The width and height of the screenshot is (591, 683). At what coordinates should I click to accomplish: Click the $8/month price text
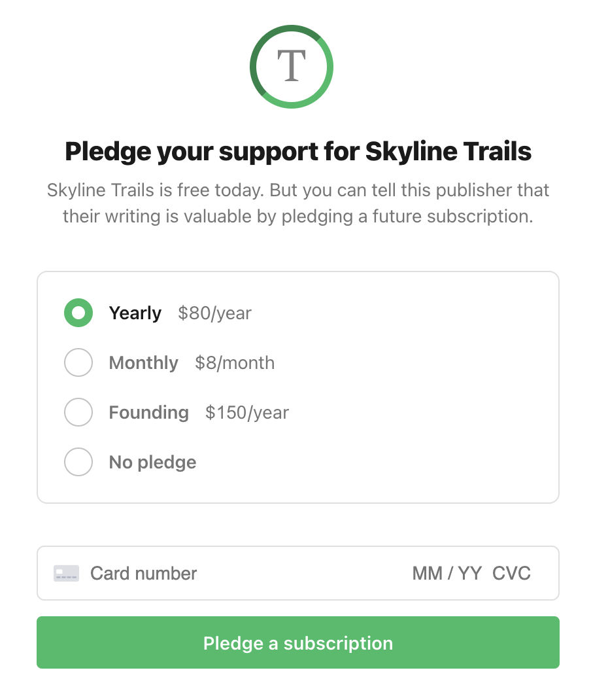[x=235, y=363]
